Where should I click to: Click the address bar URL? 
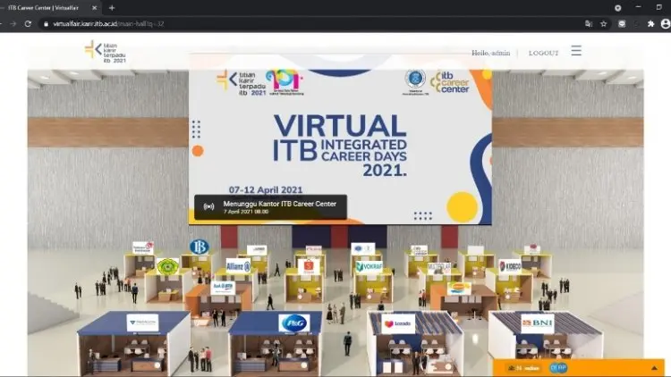coord(108,24)
